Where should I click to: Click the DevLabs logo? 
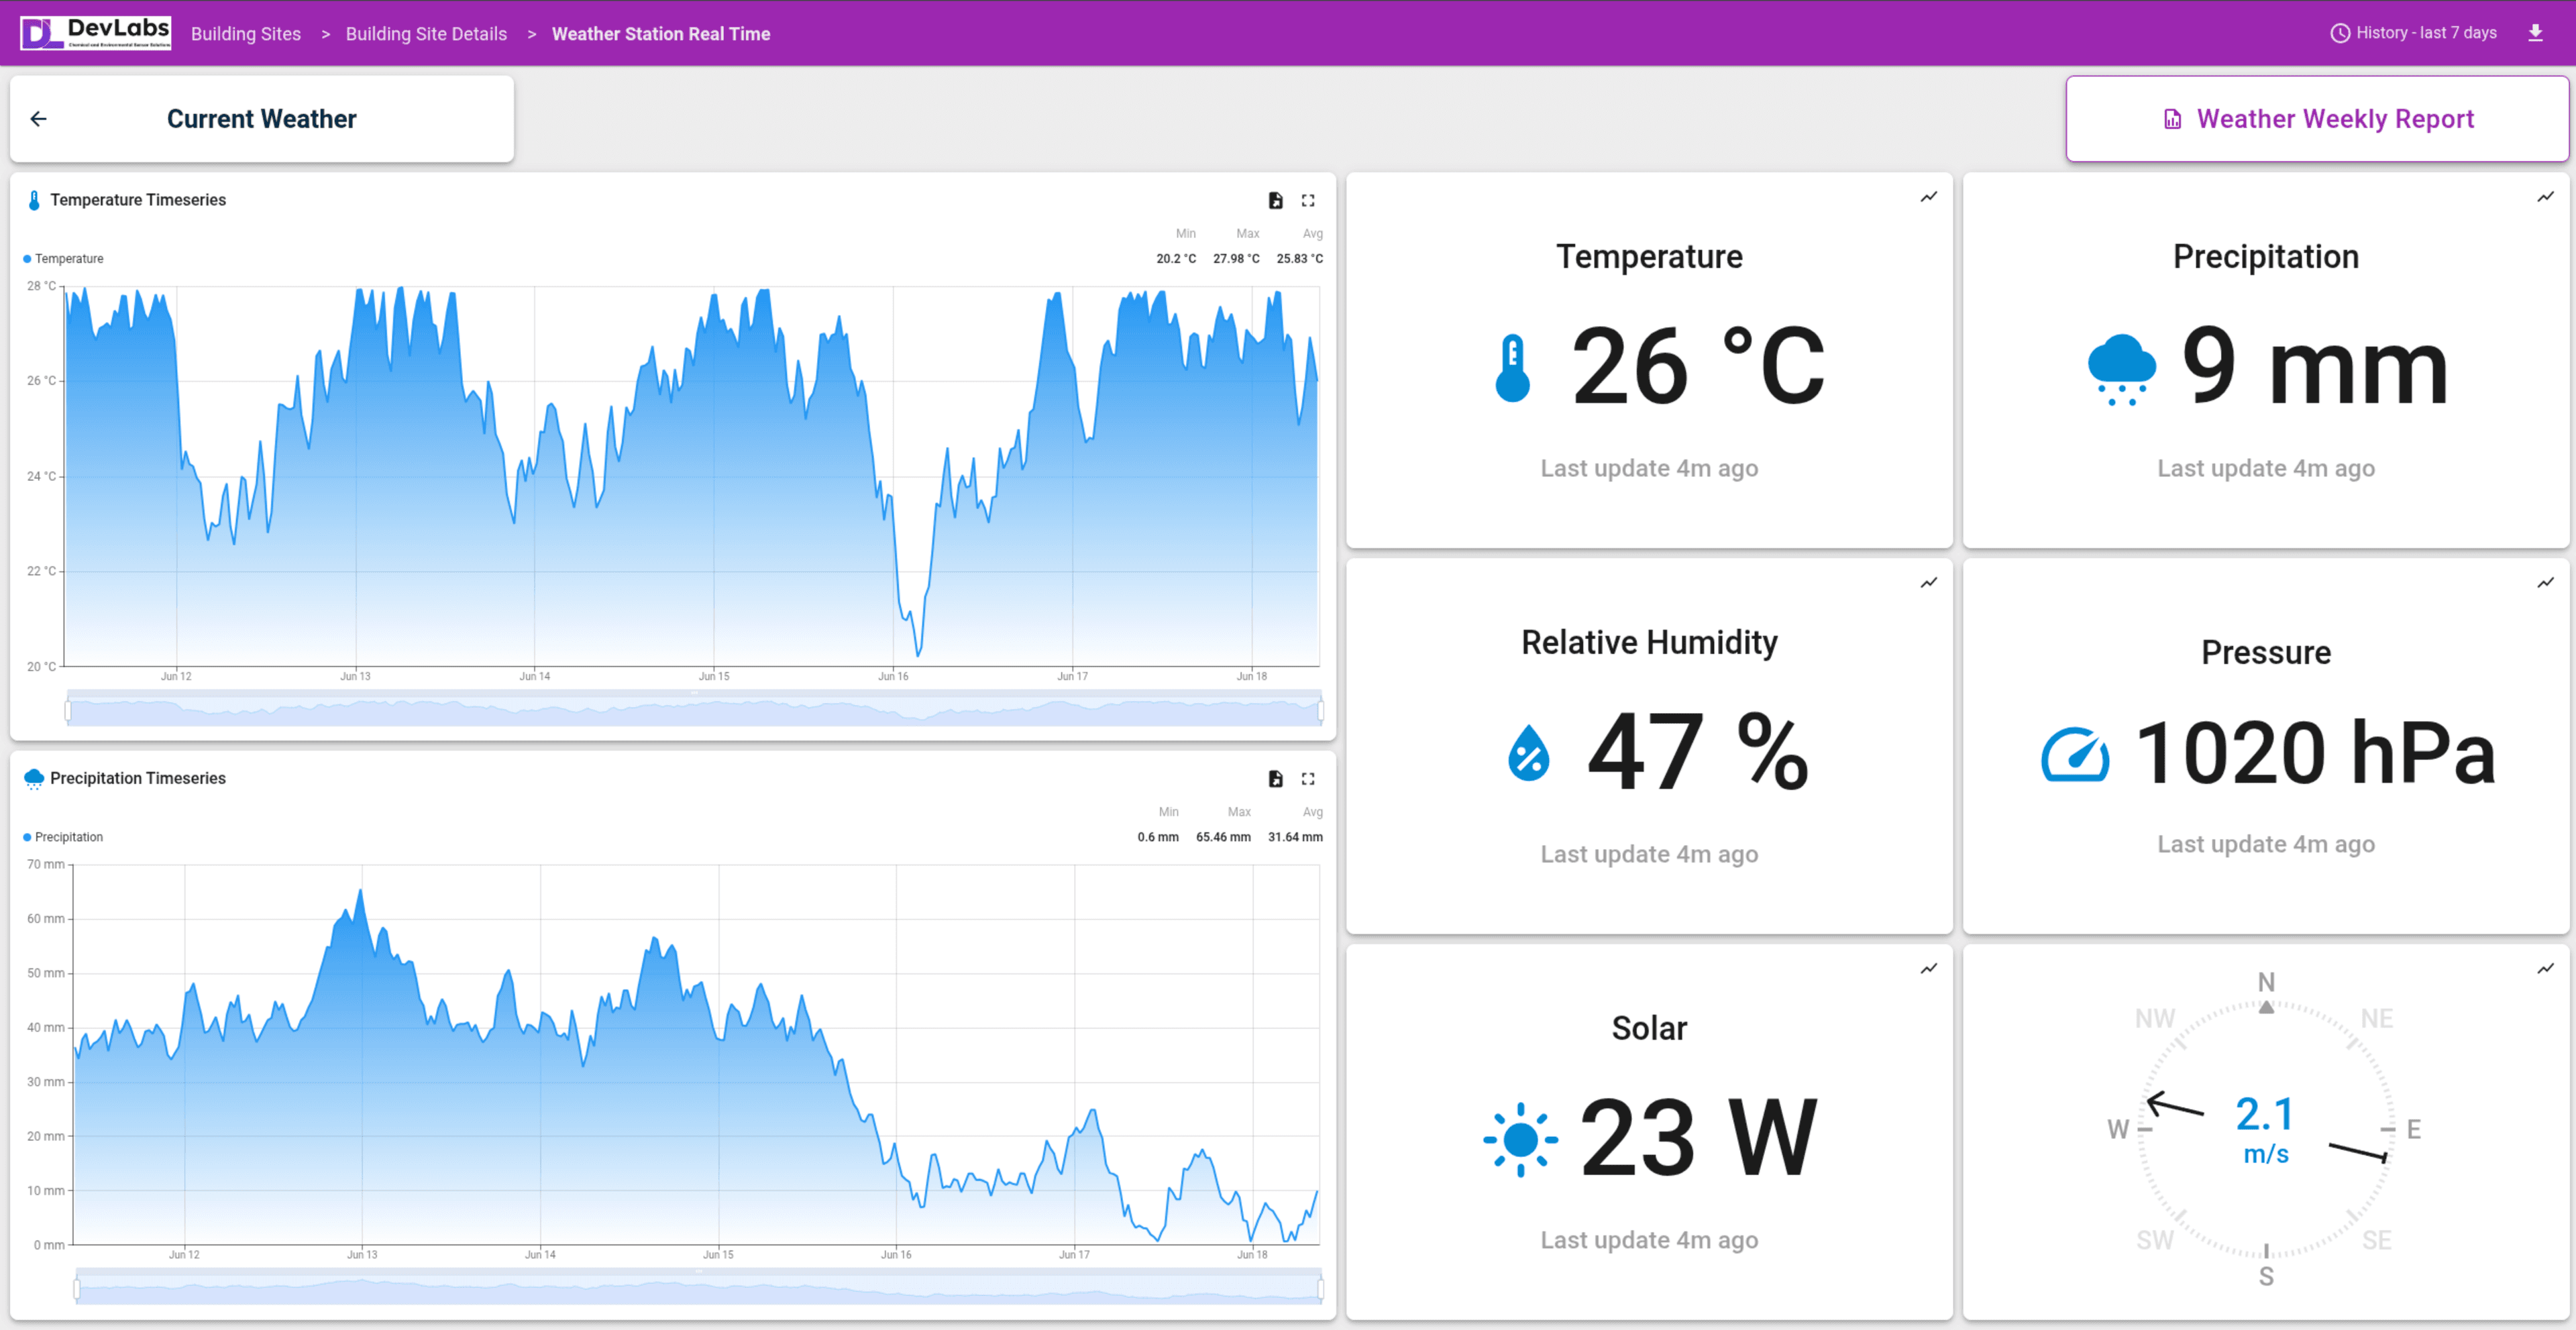95,33
